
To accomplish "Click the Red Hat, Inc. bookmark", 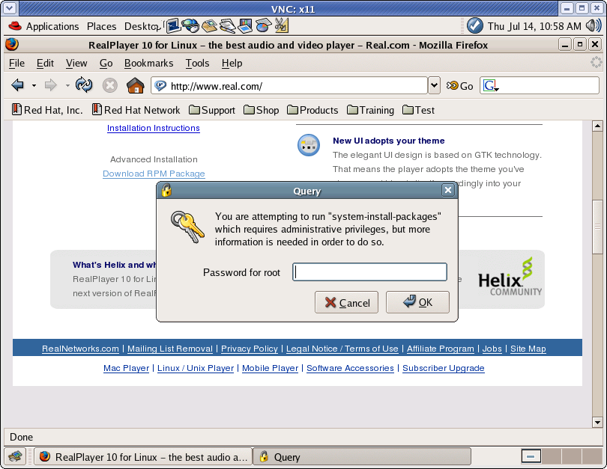I will (47, 110).
